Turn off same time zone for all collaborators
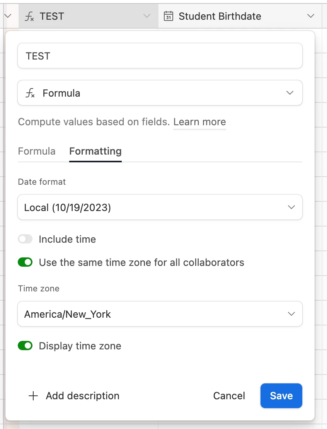This screenshot has height=429, width=327. tap(25, 262)
